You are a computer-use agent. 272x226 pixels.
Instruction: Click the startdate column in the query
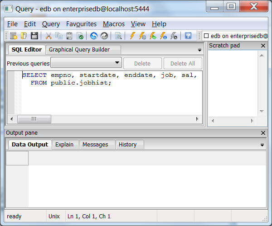click(97, 75)
